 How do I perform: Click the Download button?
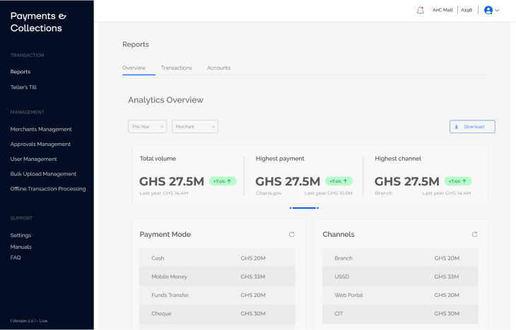point(472,127)
